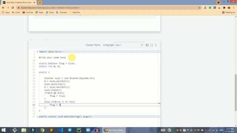Screen dimensions: 237x133
Task: Click the 'static int B, H;' line
Action: coord(49,66)
